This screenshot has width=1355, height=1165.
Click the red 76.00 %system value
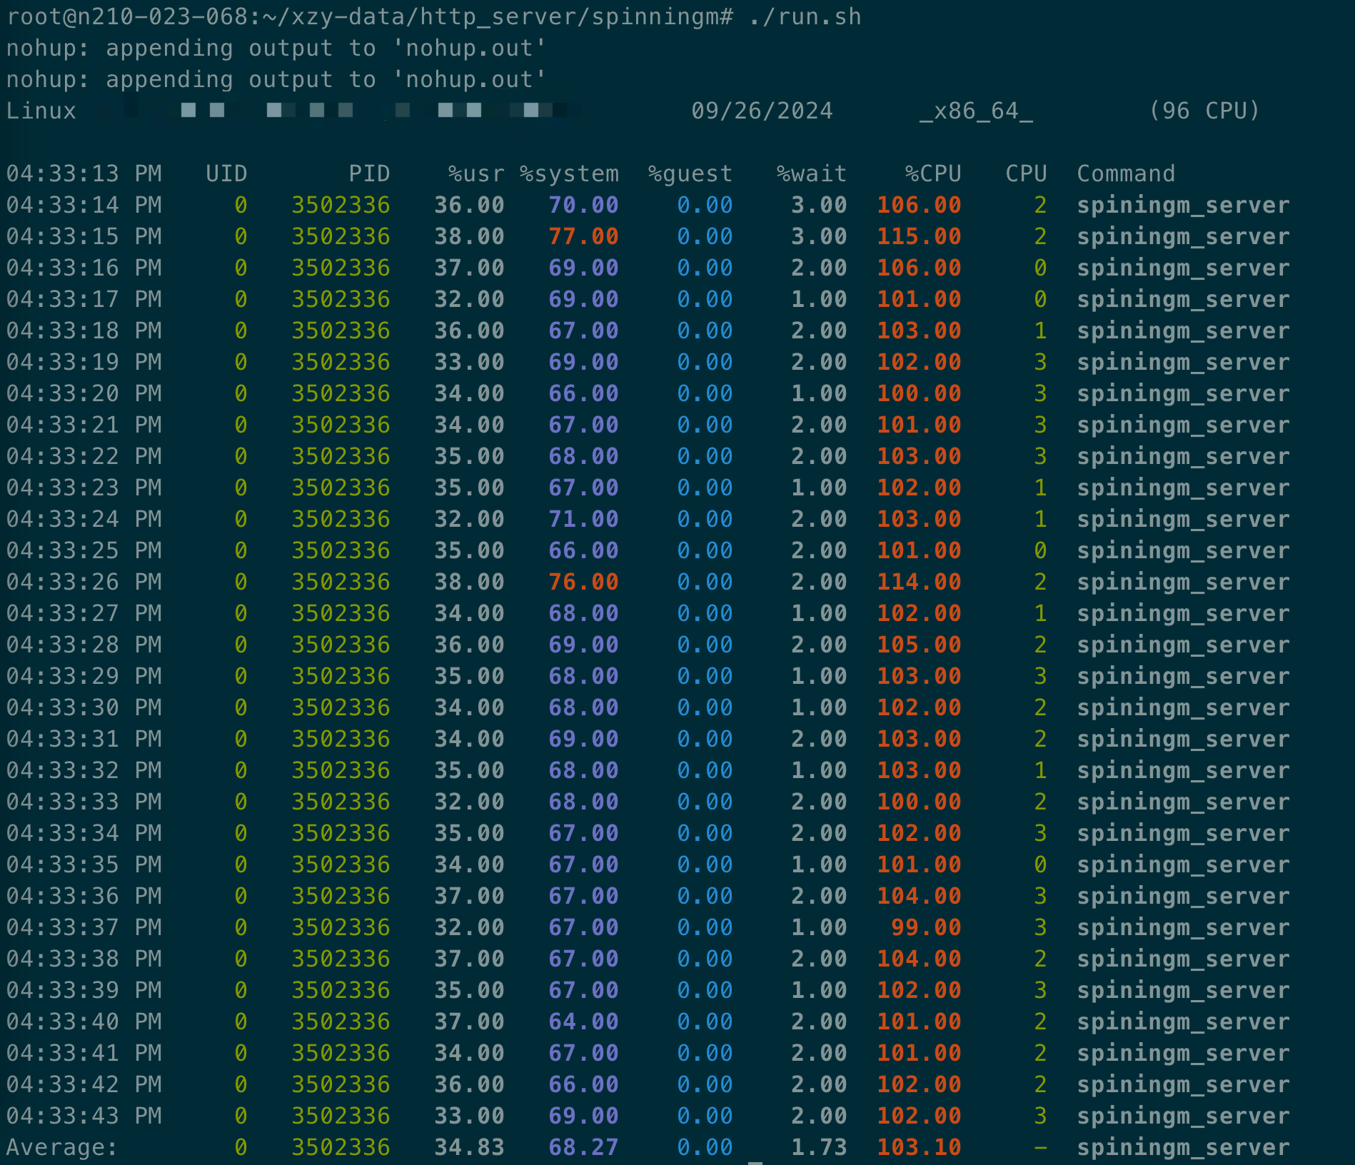point(583,582)
